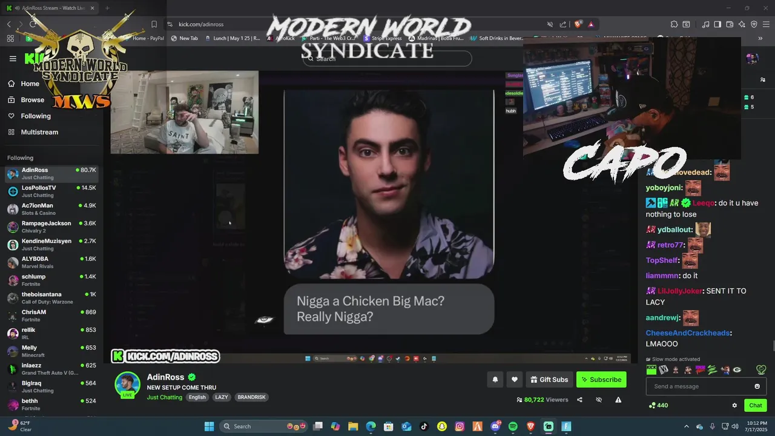Click the Gift Subs button
The image size is (775, 436).
click(549, 380)
